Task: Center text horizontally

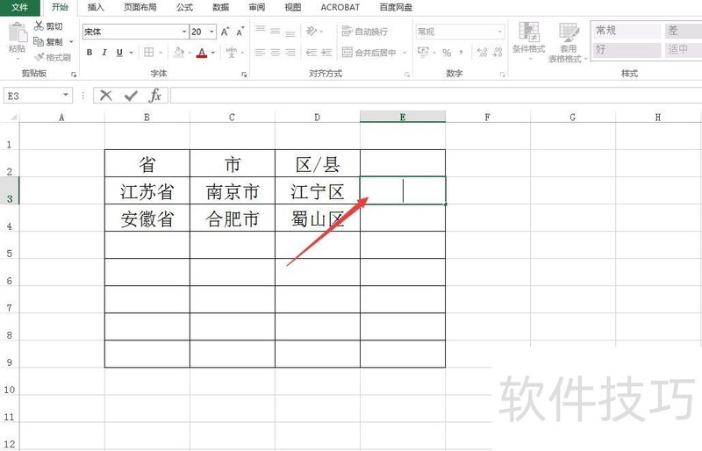Action: pyautogui.click(x=276, y=53)
